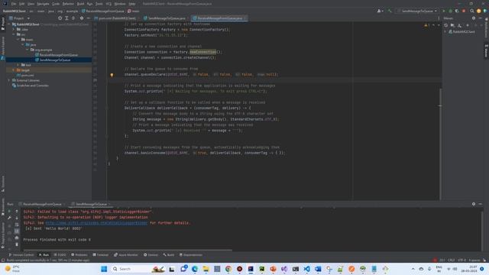Image resolution: width=489 pixels, height=275 pixels.
Task: Open Project panel gear options
Action: pos(82,18)
